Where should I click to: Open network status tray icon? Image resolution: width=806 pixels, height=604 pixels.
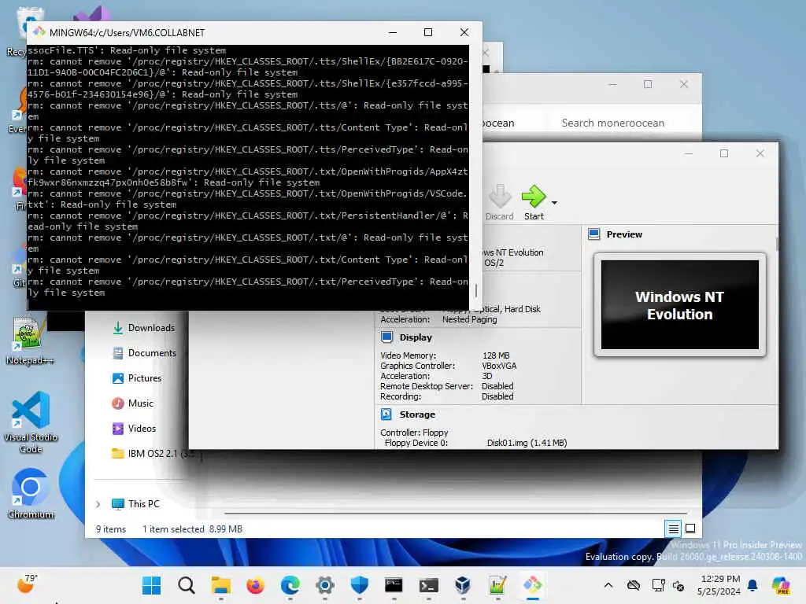pos(658,585)
